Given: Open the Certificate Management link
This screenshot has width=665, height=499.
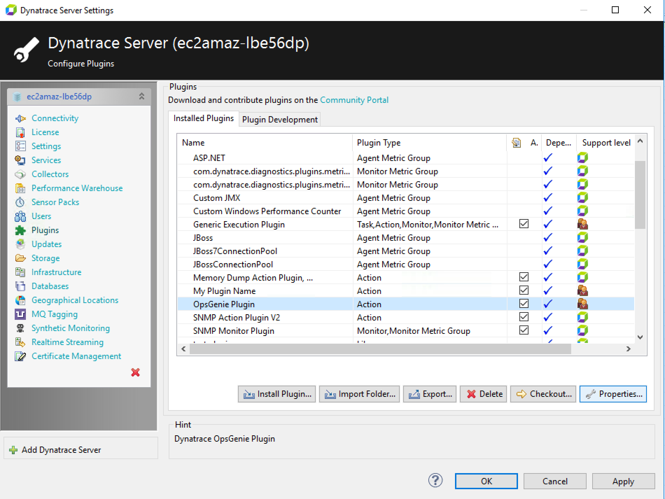Looking at the screenshot, I should (x=76, y=356).
